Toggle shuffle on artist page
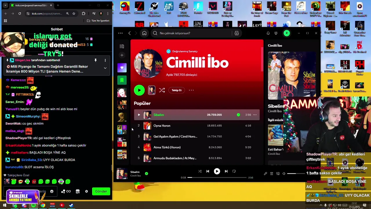The width and height of the screenshot is (371, 209). click(x=162, y=90)
